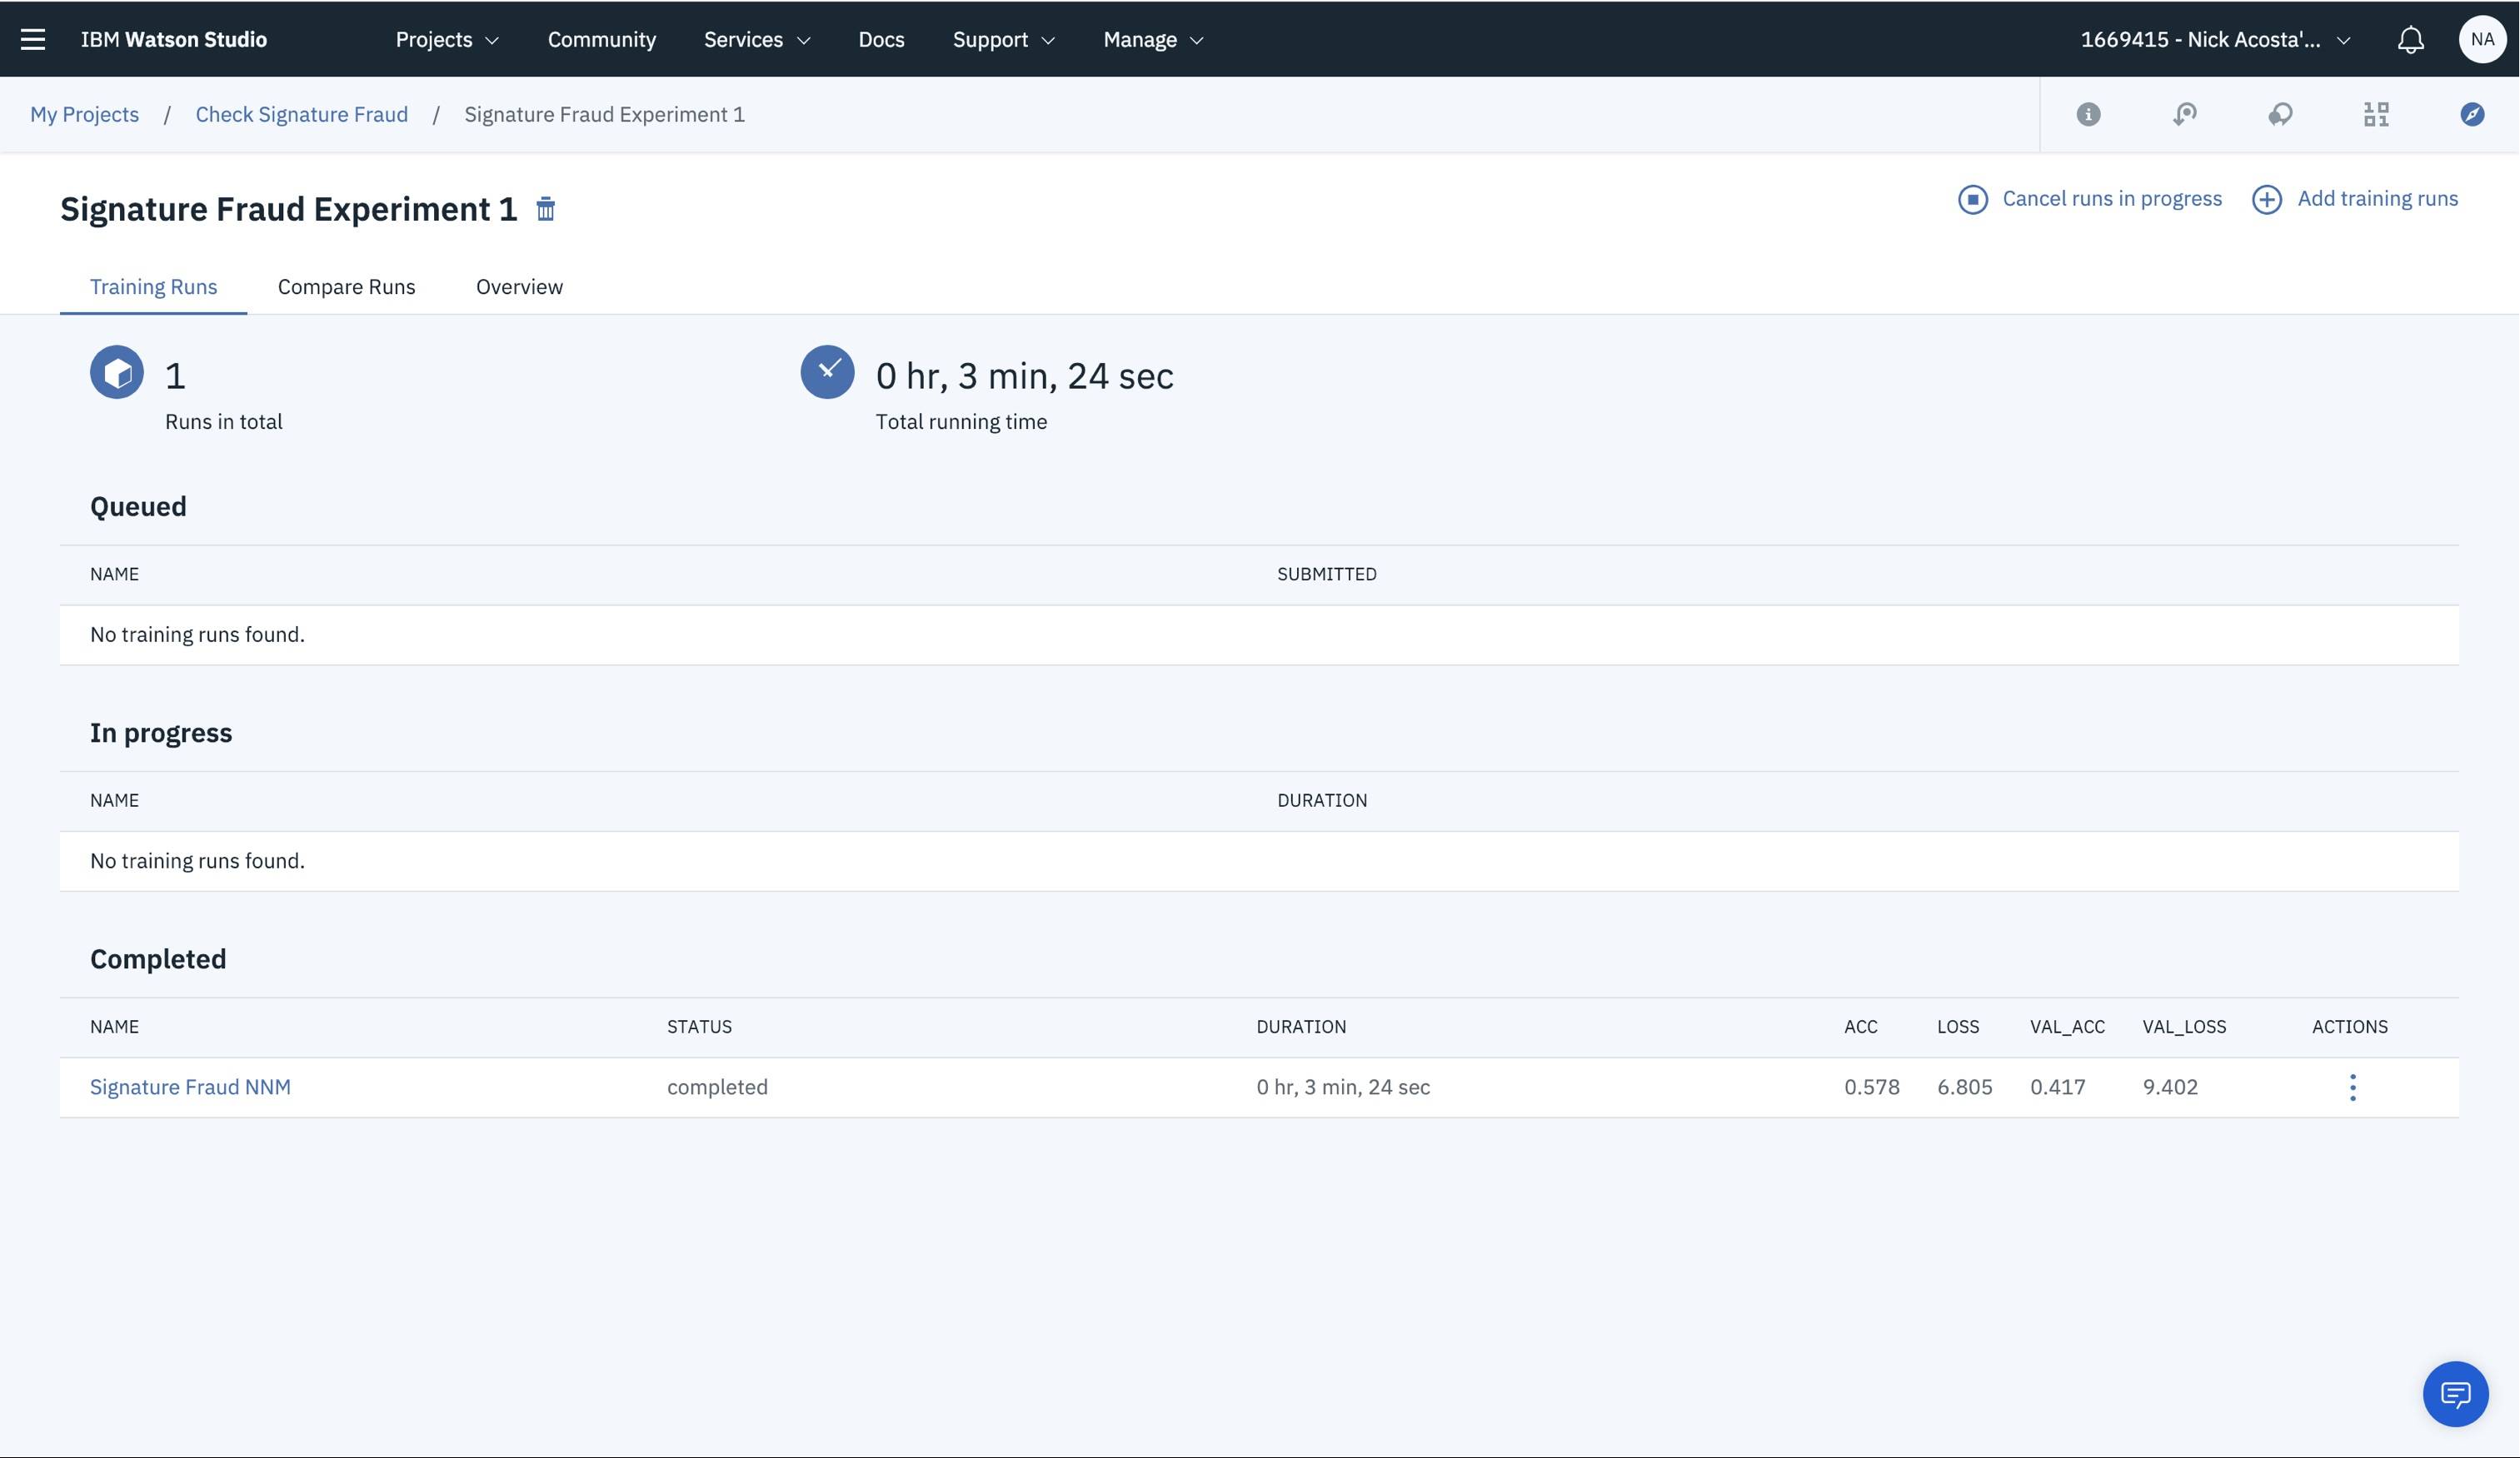This screenshot has height=1458, width=2520.
Task: Click the cancel runs stop icon
Action: (1972, 199)
